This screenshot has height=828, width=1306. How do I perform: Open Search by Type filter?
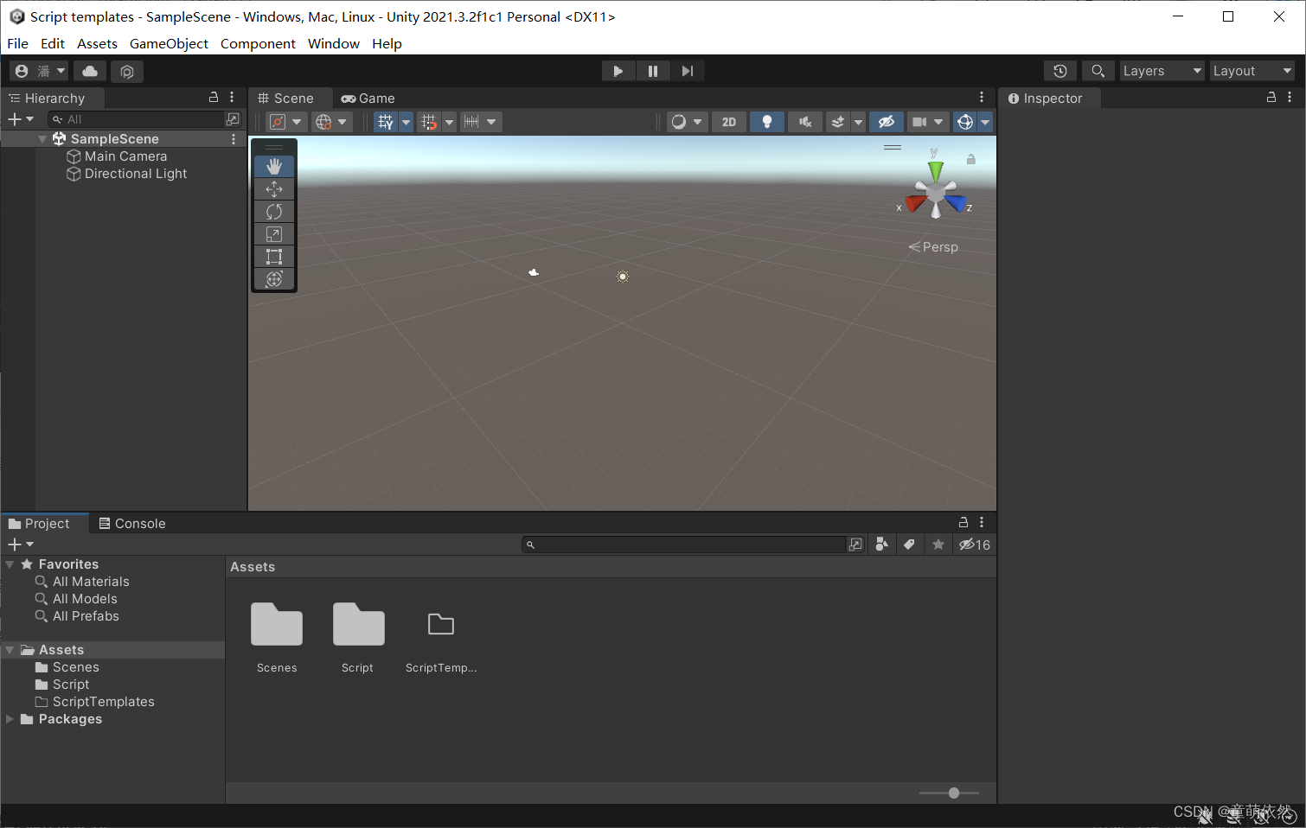(x=882, y=545)
